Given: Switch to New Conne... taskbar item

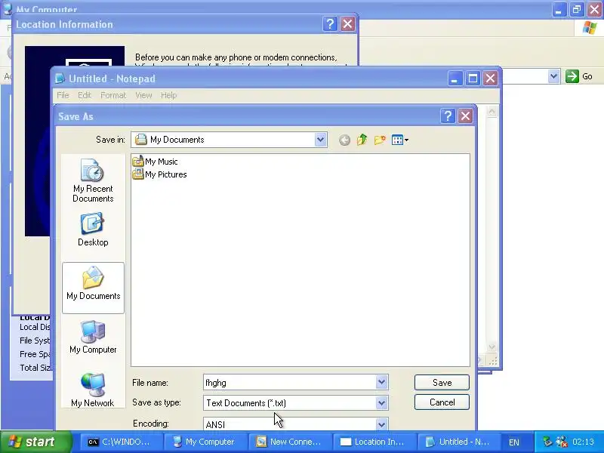Looking at the screenshot, I should tap(289, 442).
